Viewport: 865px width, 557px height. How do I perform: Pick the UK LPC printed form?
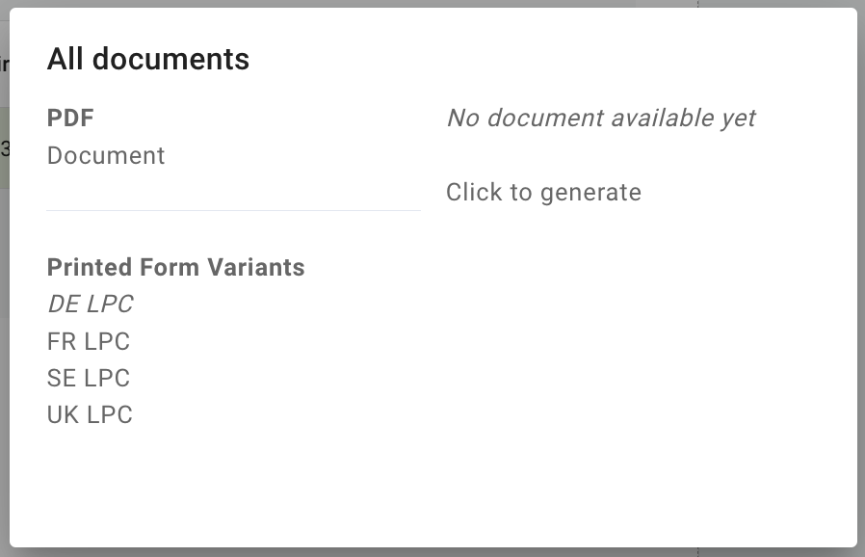click(90, 415)
